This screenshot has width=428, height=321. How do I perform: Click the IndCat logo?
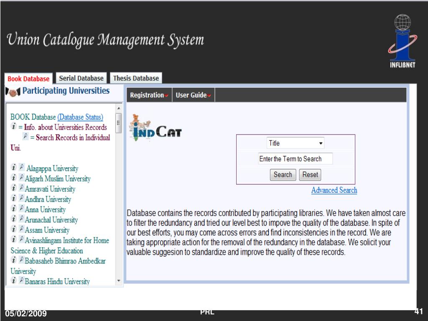click(155, 128)
